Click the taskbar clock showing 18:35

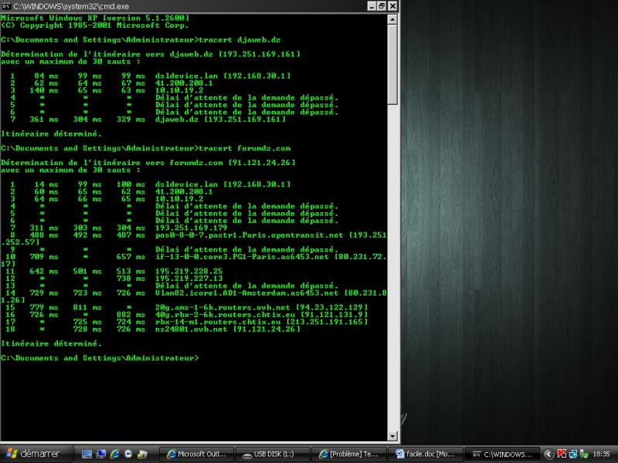coord(602,454)
